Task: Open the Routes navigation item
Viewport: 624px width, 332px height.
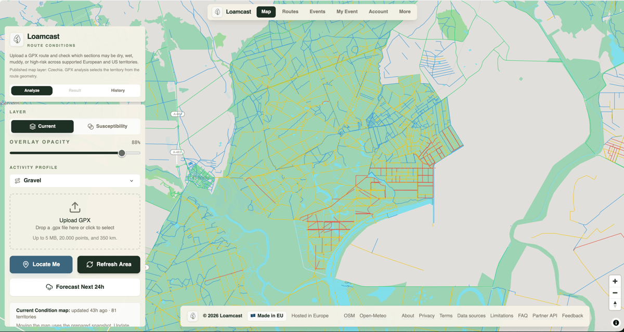Action: 290,12
